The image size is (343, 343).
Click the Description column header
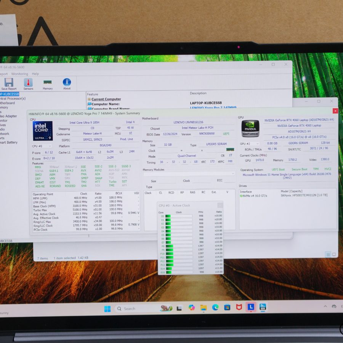tap(198, 93)
